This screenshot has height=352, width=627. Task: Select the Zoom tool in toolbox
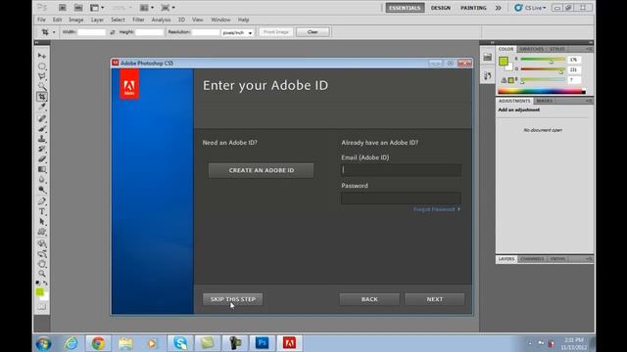click(x=41, y=274)
